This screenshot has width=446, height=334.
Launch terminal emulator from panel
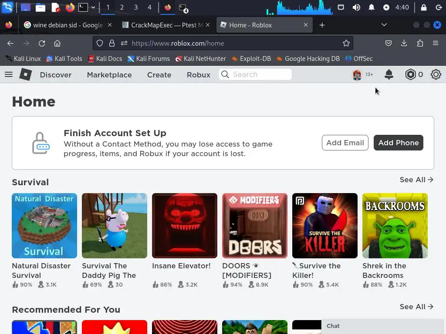point(83,7)
